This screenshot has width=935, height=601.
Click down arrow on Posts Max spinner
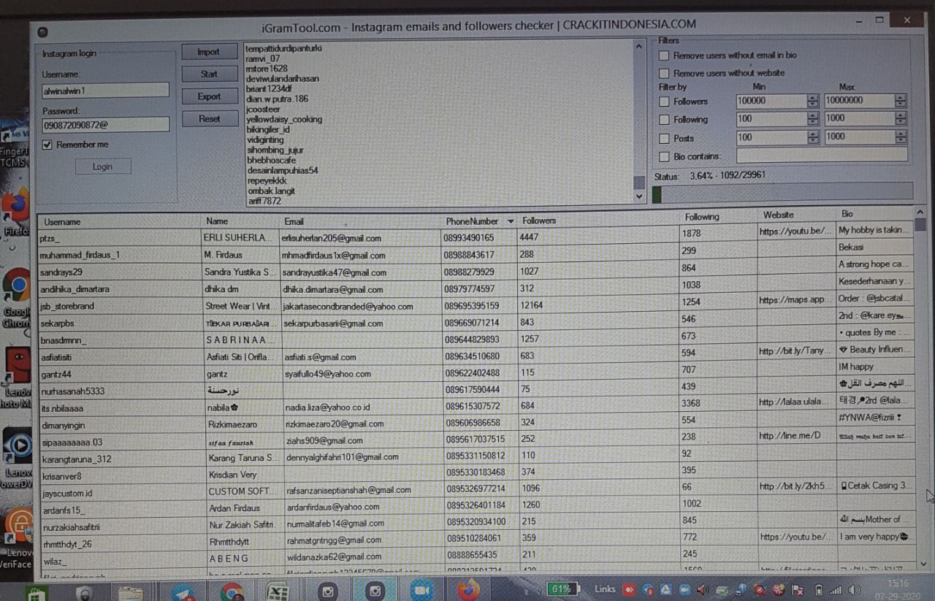[901, 140]
